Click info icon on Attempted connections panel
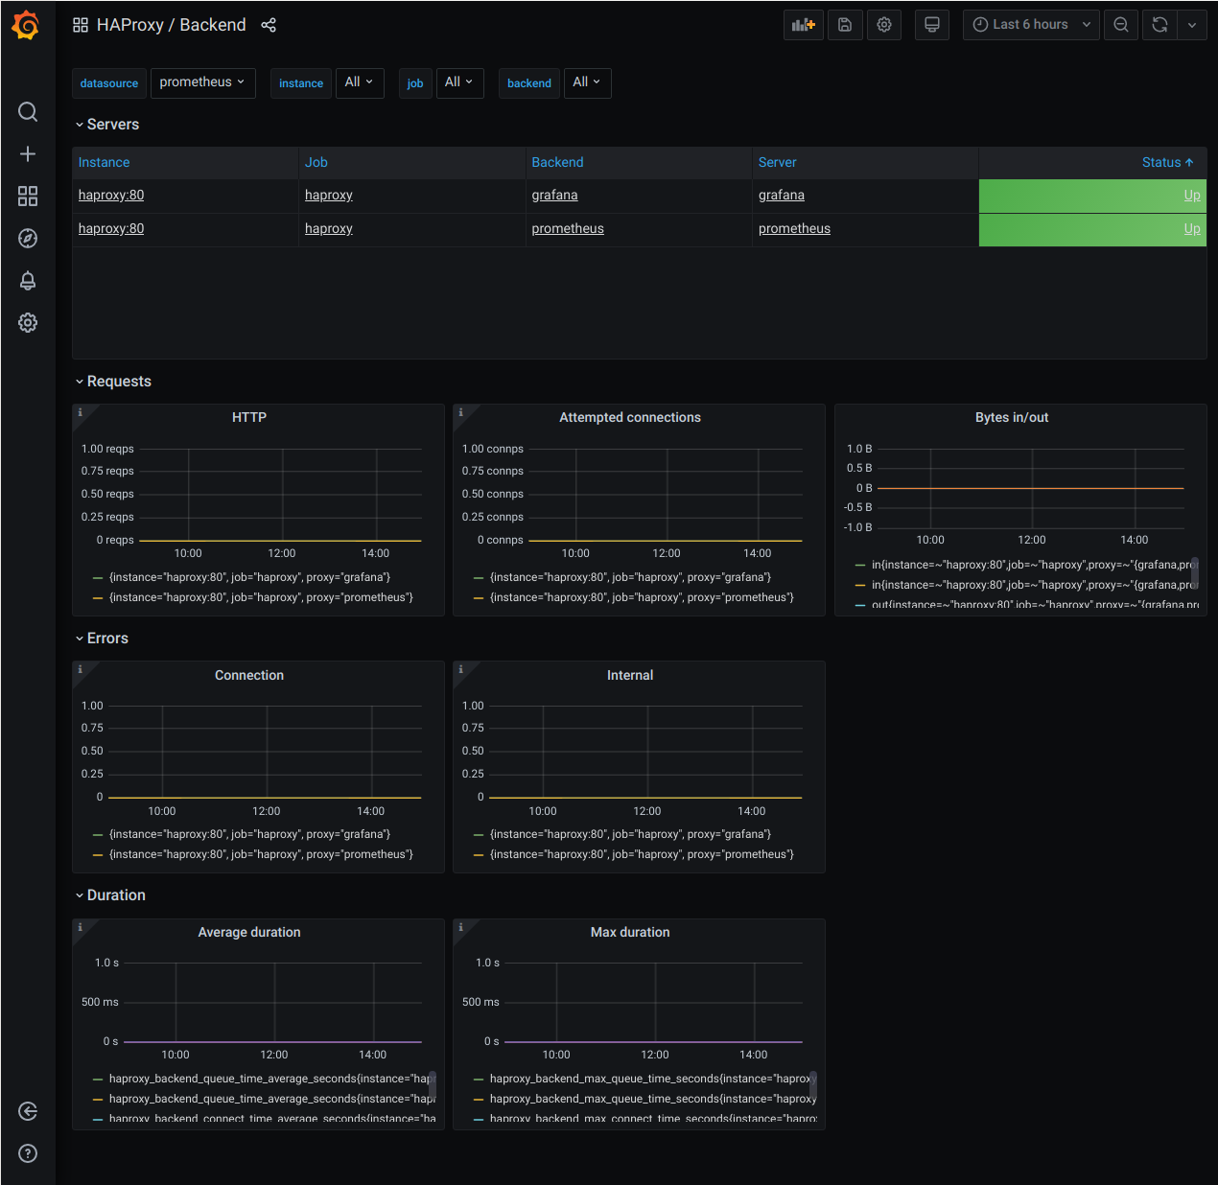1218x1185 pixels. click(x=461, y=412)
